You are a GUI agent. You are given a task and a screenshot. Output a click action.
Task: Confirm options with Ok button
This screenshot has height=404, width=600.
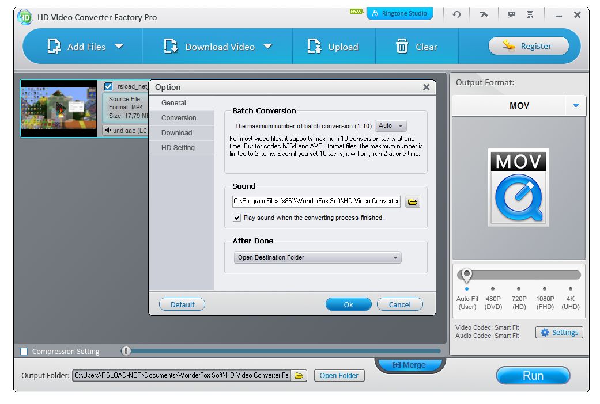click(x=348, y=304)
